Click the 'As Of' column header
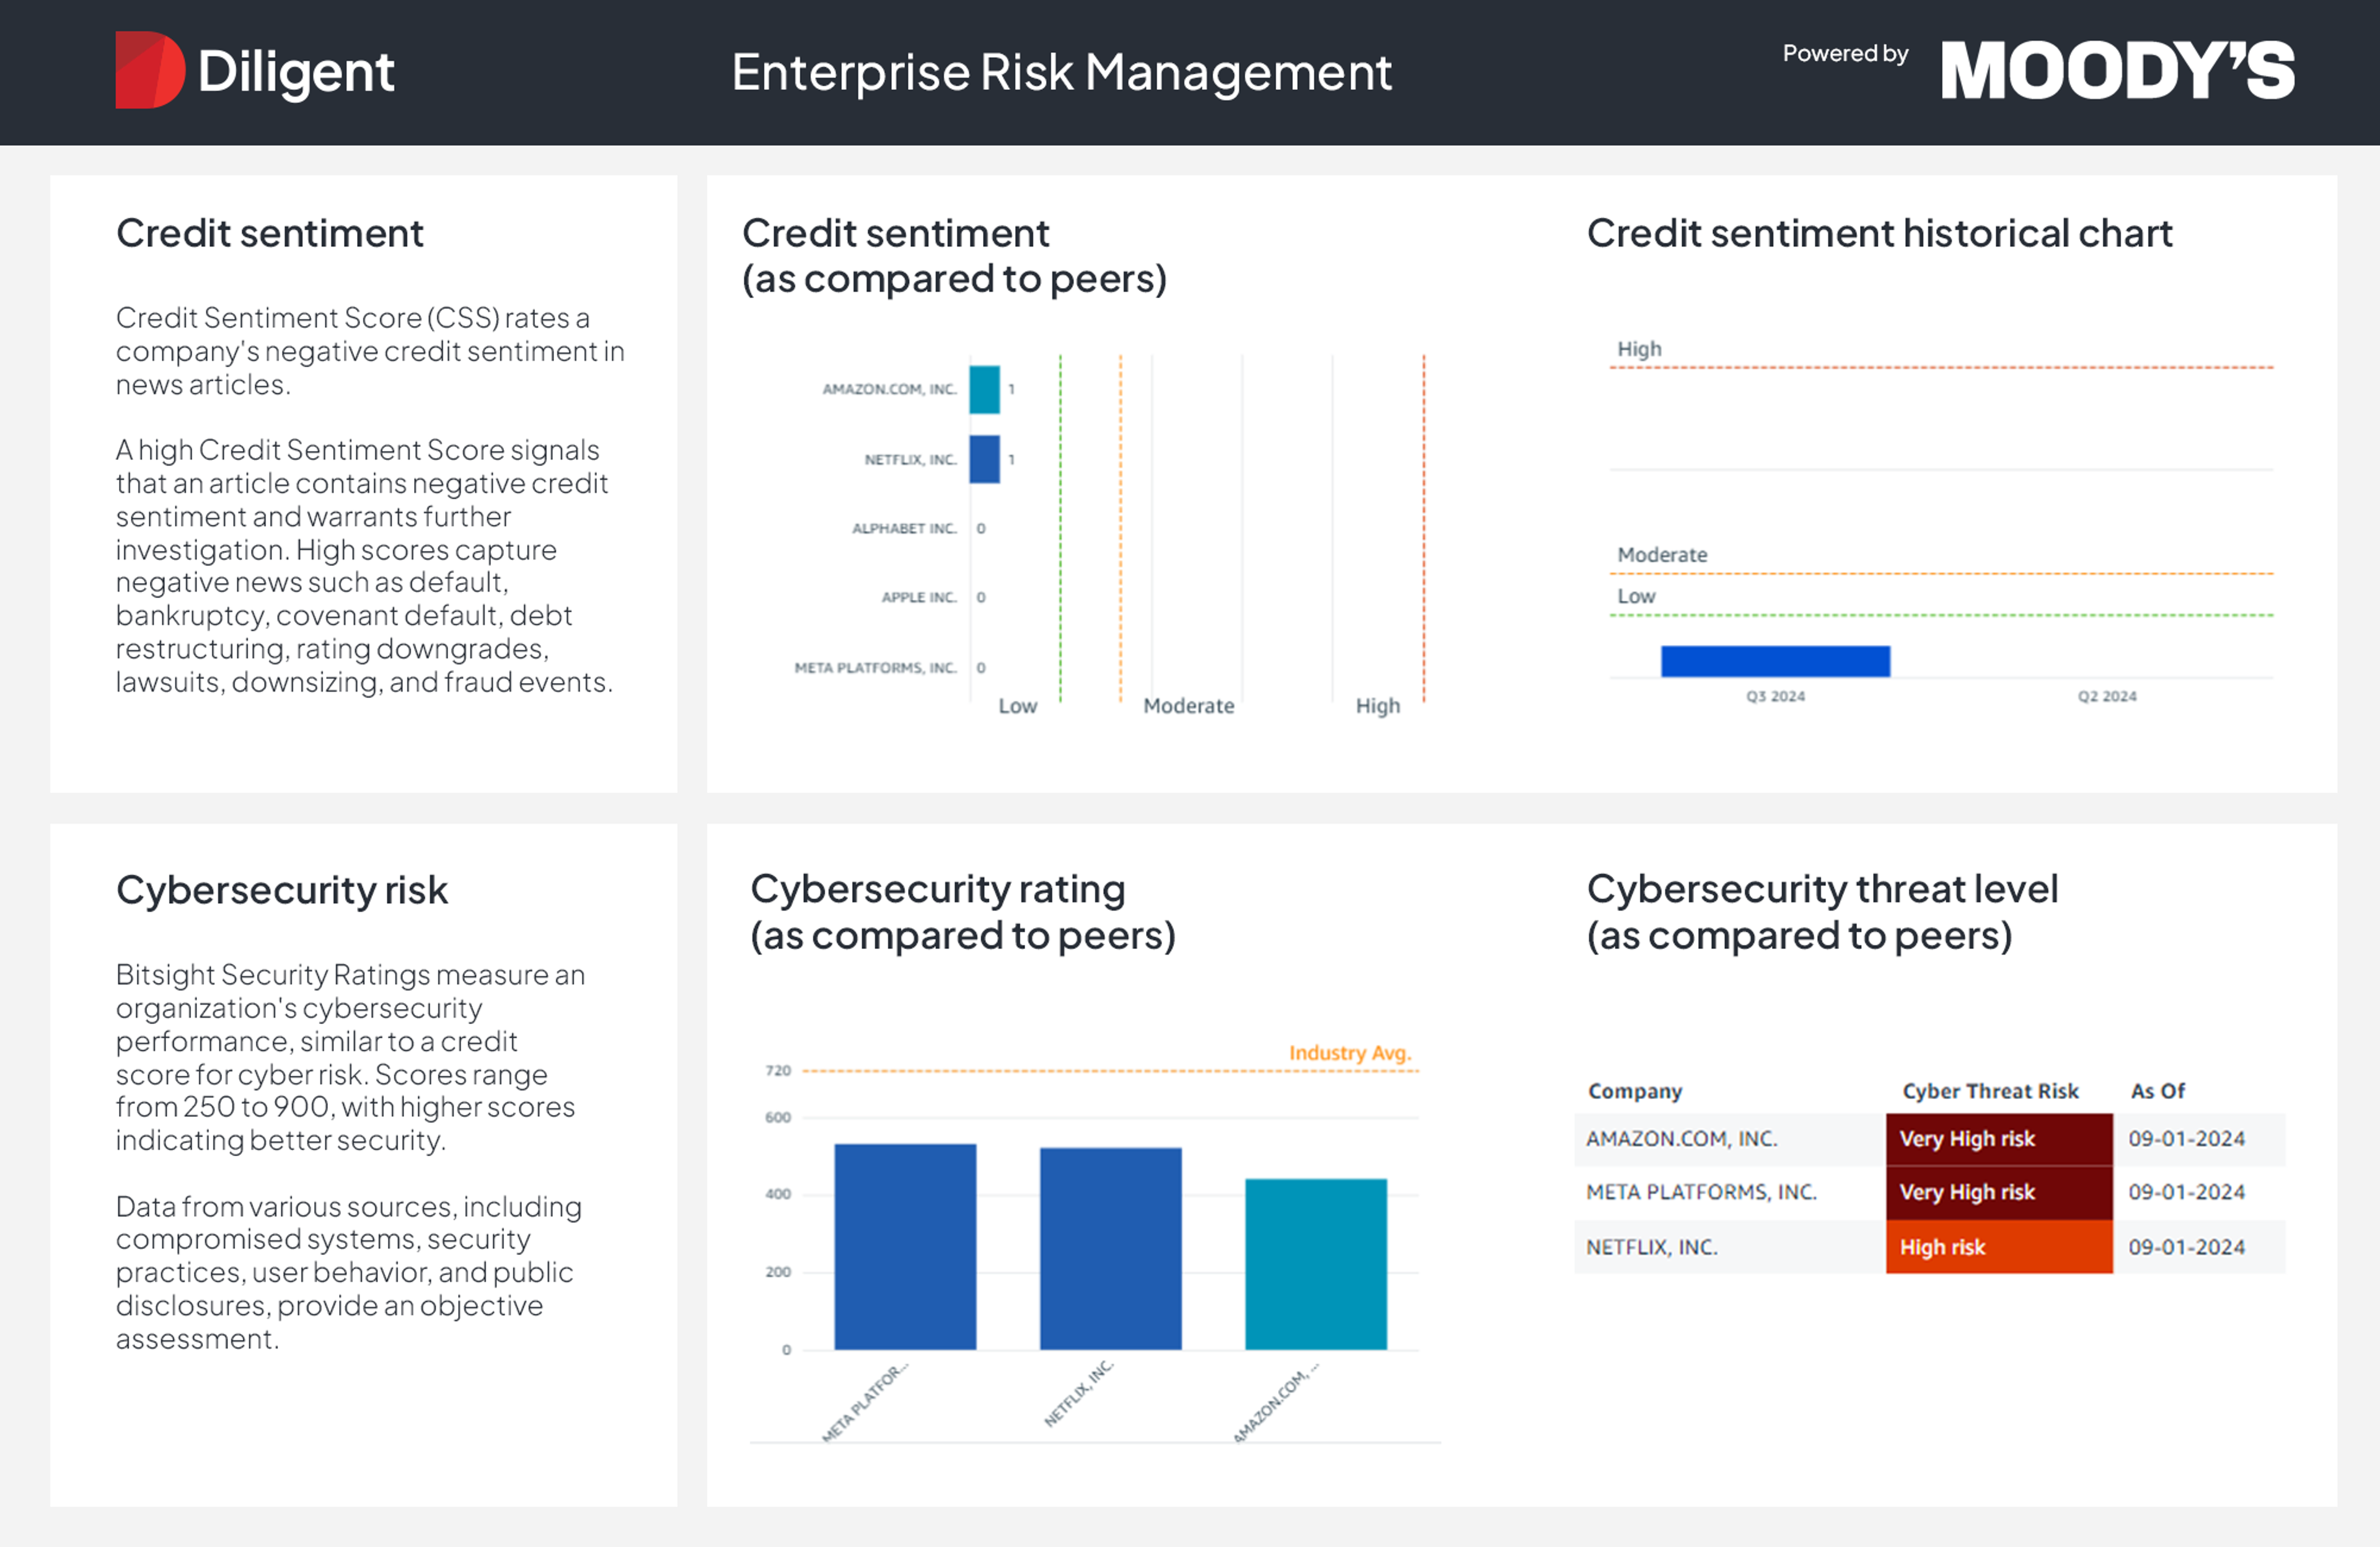 (2157, 1091)
